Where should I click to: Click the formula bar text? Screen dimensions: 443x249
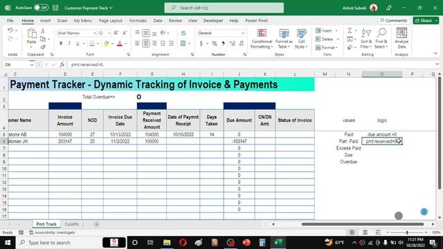88,64
